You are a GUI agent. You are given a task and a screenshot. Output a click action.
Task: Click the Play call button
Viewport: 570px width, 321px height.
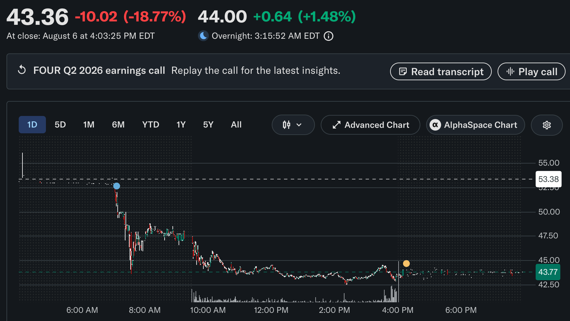[531, 71]
